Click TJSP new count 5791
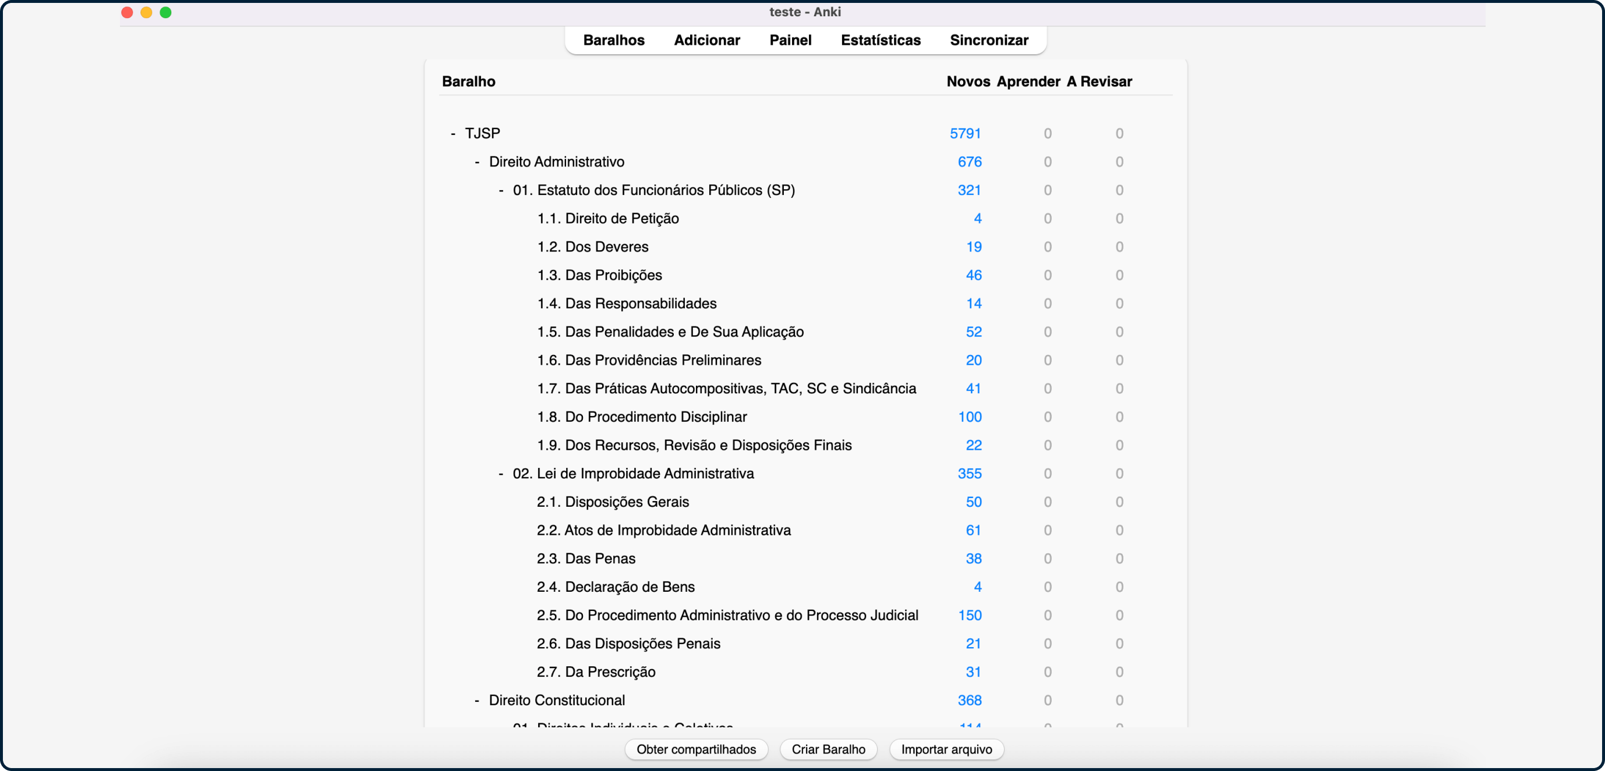 point(965,133)
